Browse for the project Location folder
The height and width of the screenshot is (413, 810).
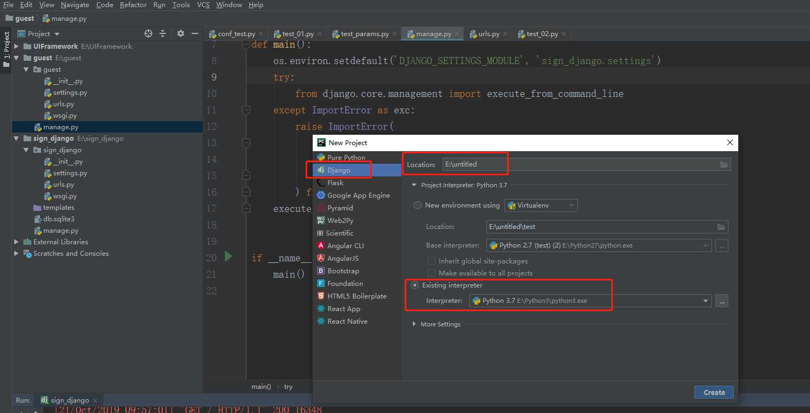point(723,164)
